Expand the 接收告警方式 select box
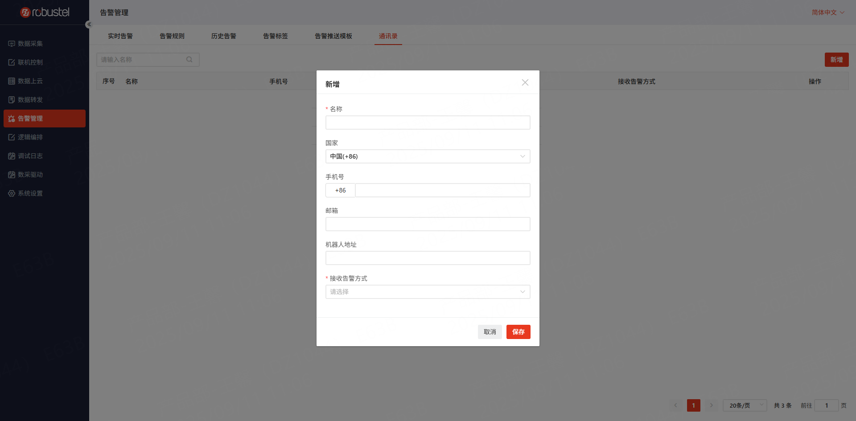856x421 pixels. coord(427,292)
